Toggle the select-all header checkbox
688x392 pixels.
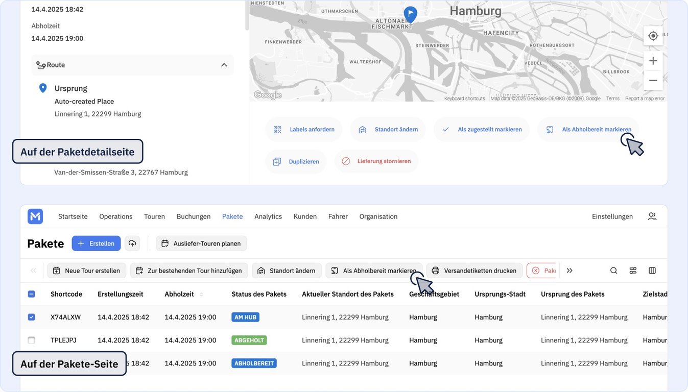pyautogui.click(x=31, y=294)
